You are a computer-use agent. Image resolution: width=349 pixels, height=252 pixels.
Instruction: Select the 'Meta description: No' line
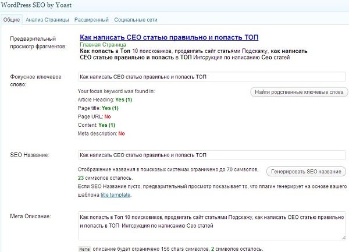point(101,134)
